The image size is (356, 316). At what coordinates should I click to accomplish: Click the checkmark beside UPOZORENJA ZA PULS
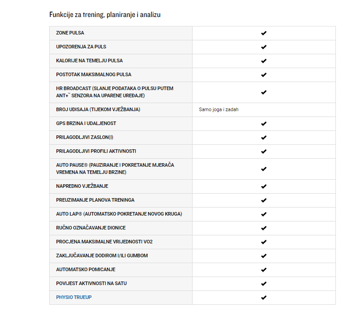coord(264,47)
